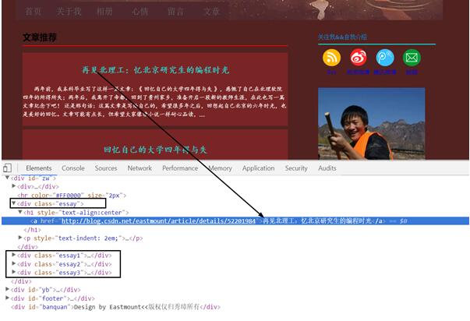The width and height of the screenshot is (470, 321).
Task: Expand the div class="essay3" node
Action: (x=13, y=272)
